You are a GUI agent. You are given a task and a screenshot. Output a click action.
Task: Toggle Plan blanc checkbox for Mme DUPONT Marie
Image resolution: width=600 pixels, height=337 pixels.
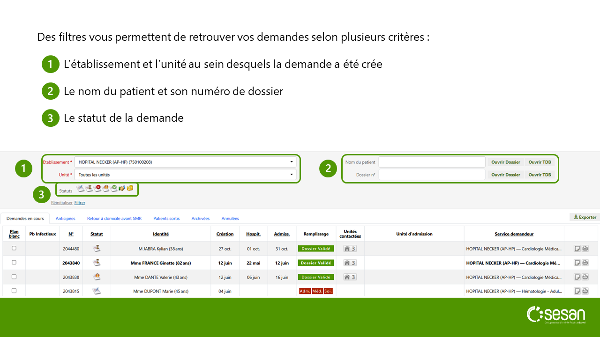coord(14,291)
